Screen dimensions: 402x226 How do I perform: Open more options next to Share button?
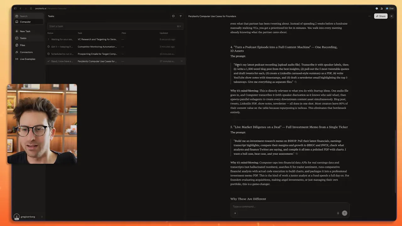[x=369, y=16]
